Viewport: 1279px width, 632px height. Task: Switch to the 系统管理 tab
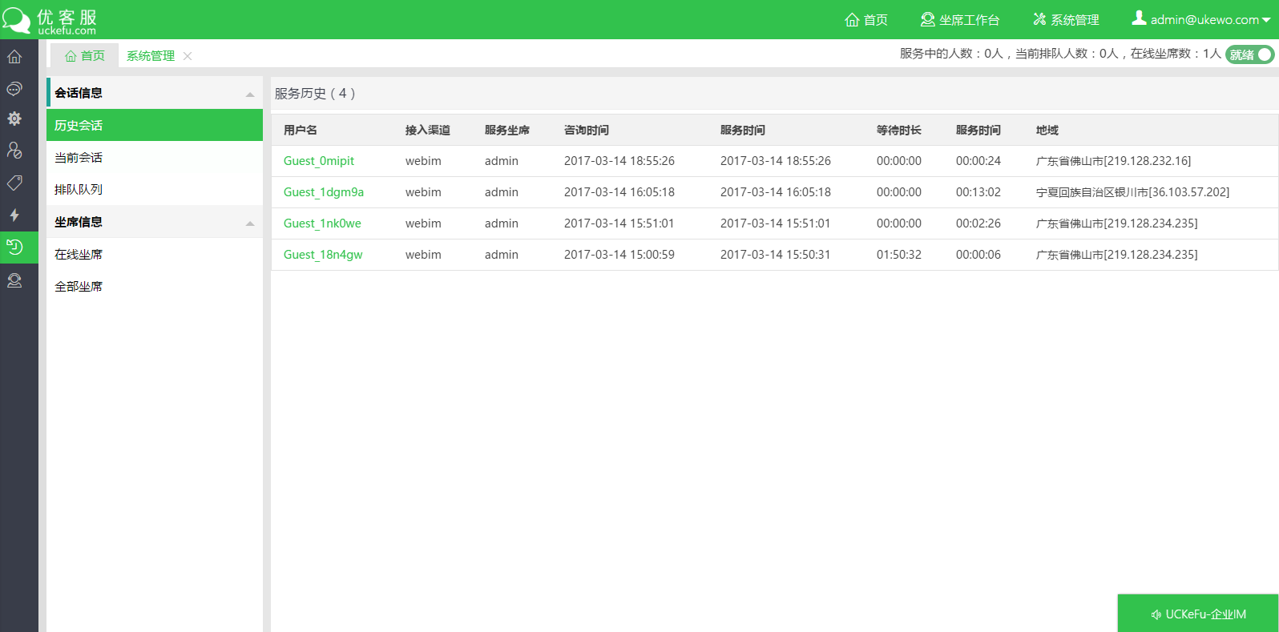(x=151, y=55)
